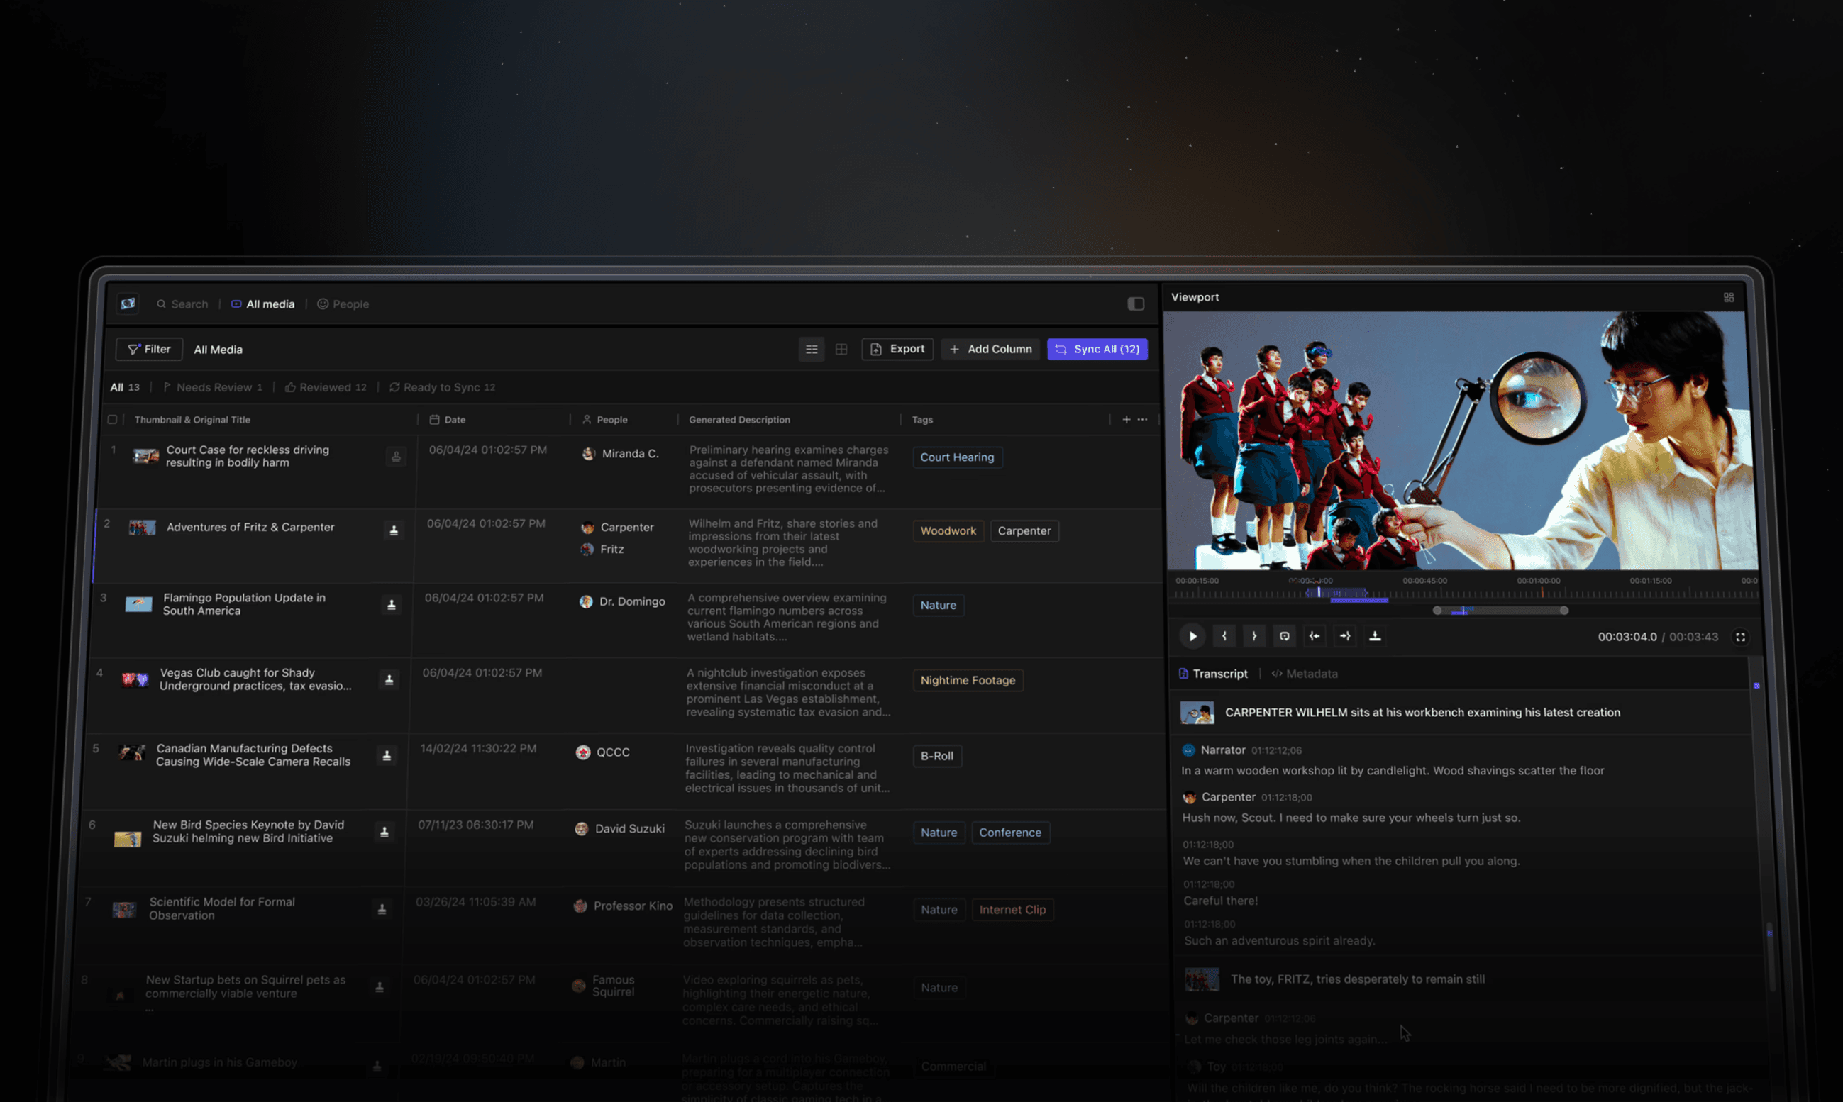Click the Woodwork tag
The width and height of the screenshot is (1843, 1102).
[x=948, y=531]
